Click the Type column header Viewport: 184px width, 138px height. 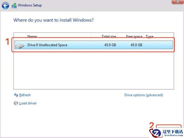point(159,36)
